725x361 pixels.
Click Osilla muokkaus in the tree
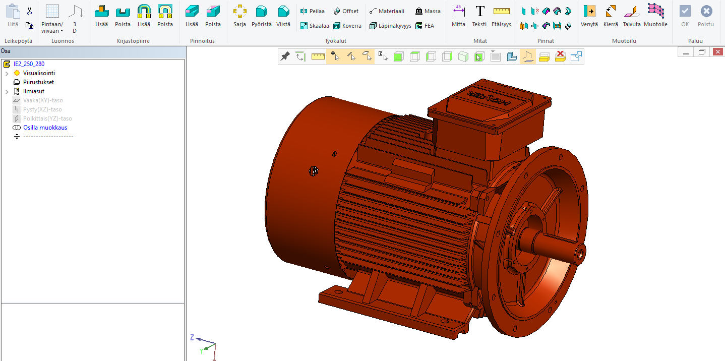click(45, 128)
